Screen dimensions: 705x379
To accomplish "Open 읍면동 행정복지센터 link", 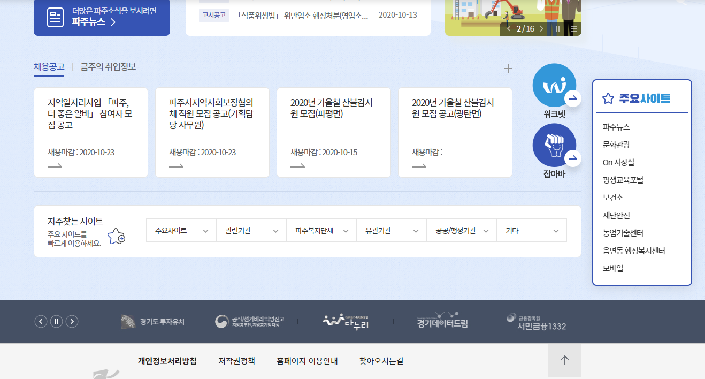I will pos(634,251).
